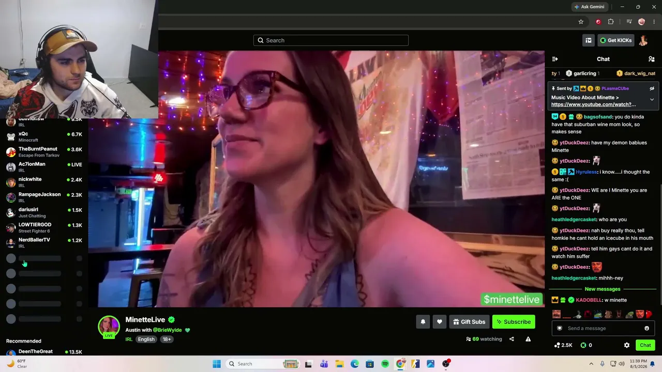Open the chat users list icon
This screenshot has height=372, width=662.
[x=652, y=59]
